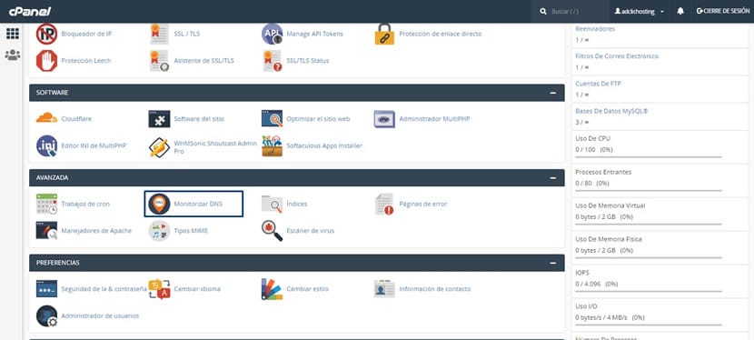This screenshot has width=754, height=340.
Task: Open the Tipos MIME icon
Action: (159, 231)
